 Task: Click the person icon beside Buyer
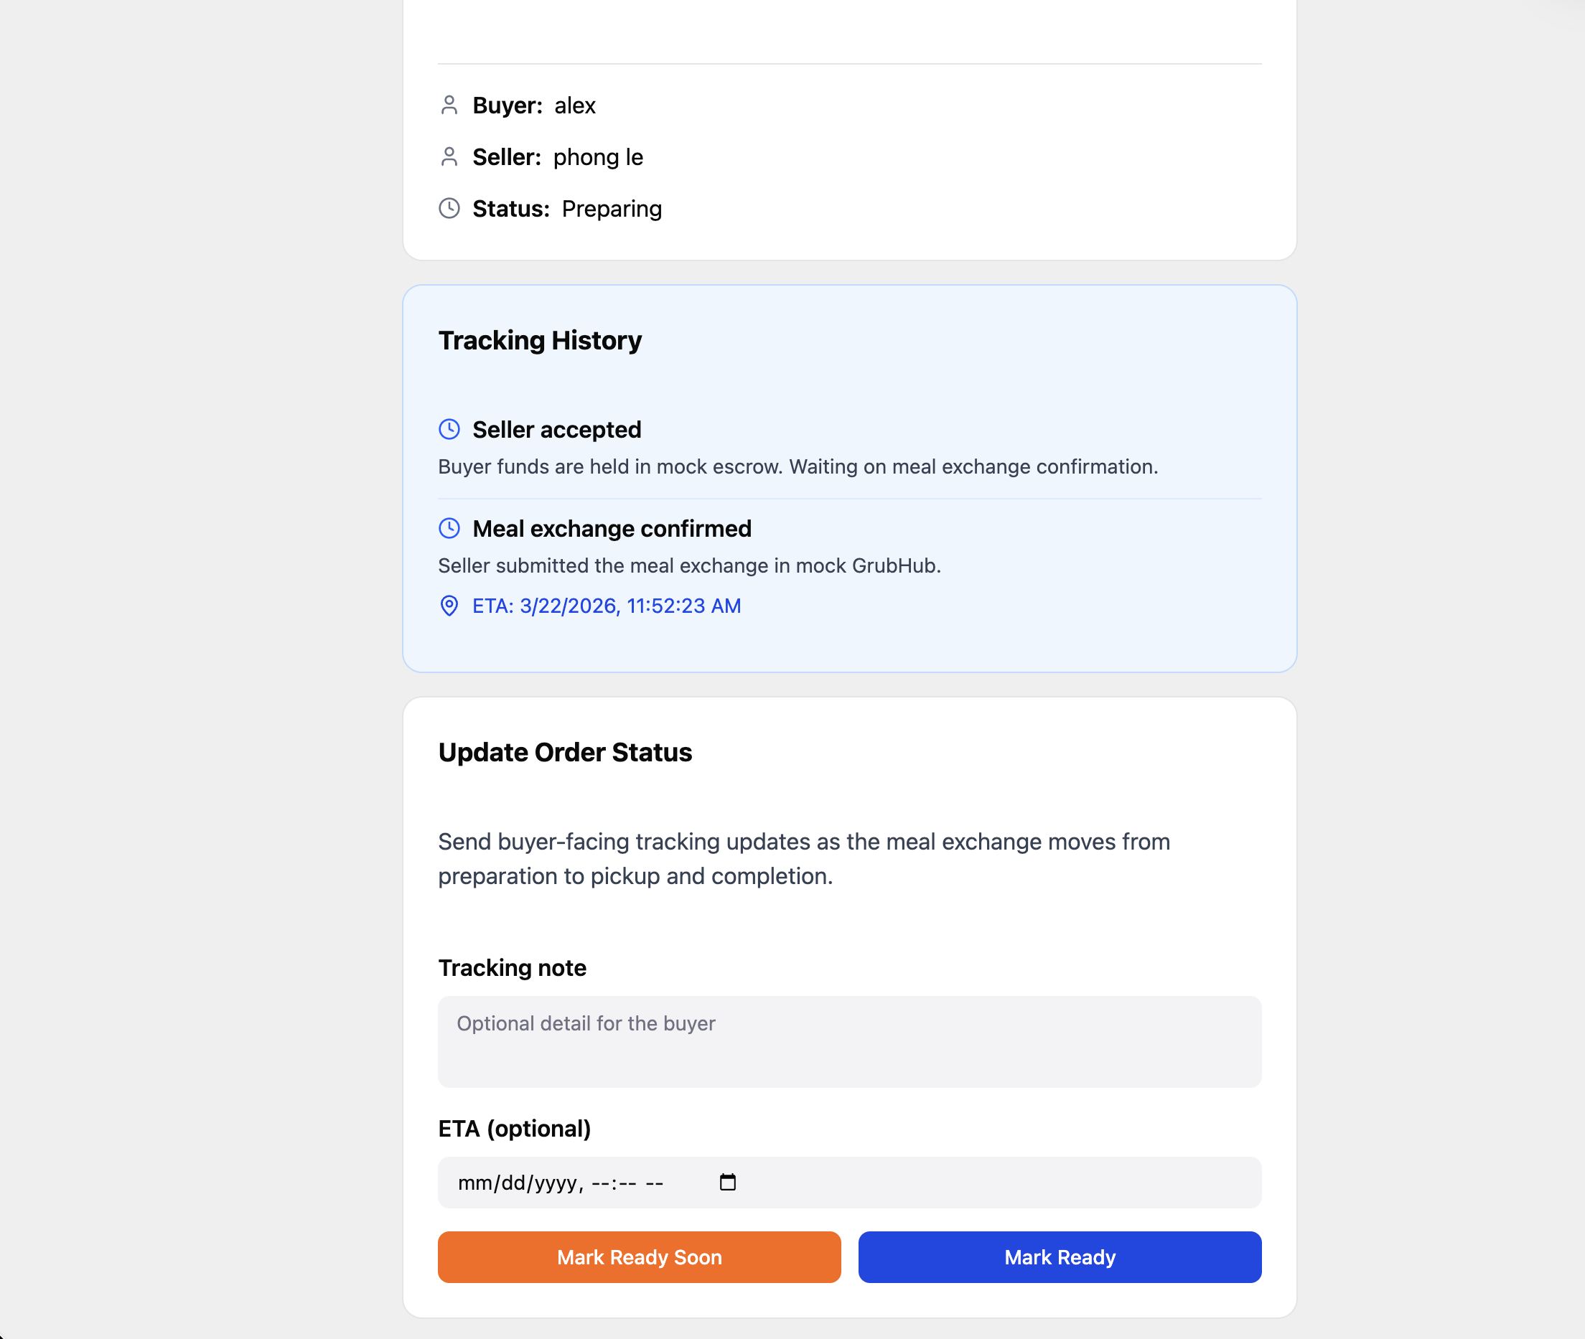click(449, 105)
